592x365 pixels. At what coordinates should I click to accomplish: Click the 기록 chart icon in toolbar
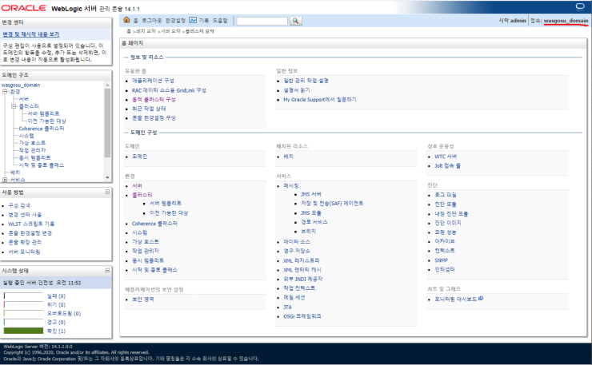[x=193, y=20]
